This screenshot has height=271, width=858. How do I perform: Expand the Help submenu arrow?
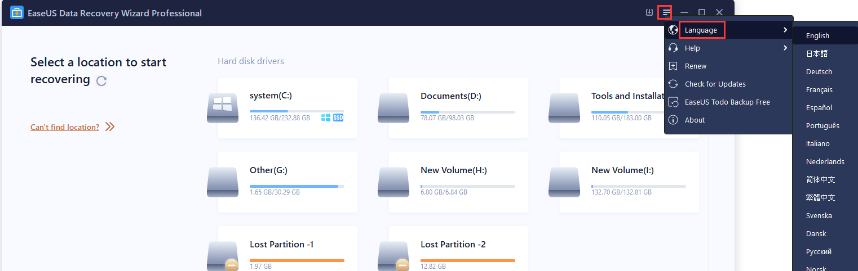pyautogui.click(x=785, y=48)
